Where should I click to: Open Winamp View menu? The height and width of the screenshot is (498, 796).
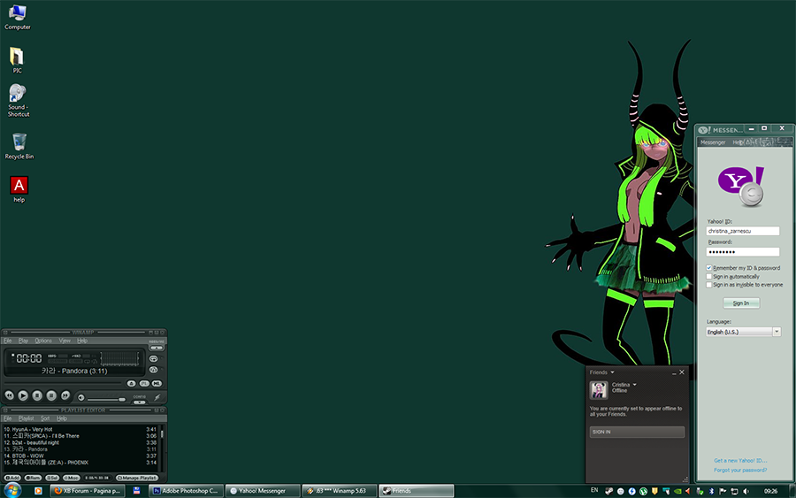[x=65, y=341]
